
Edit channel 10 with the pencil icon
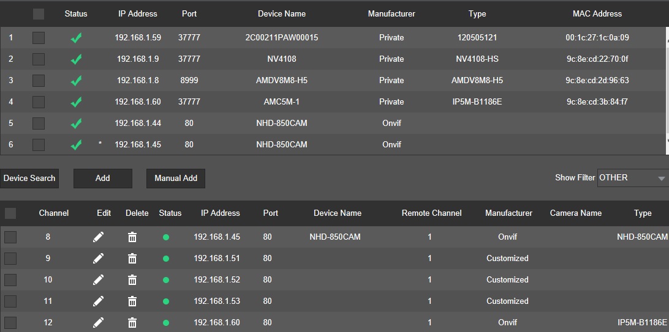[98, 279]
